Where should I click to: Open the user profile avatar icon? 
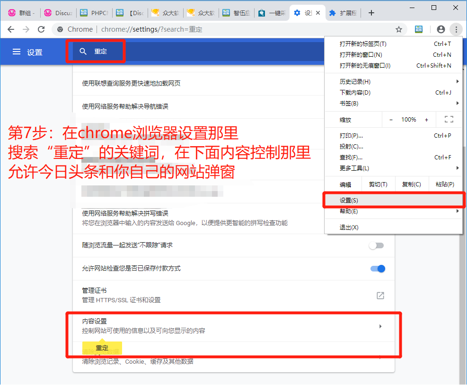(x=441, y=29)
